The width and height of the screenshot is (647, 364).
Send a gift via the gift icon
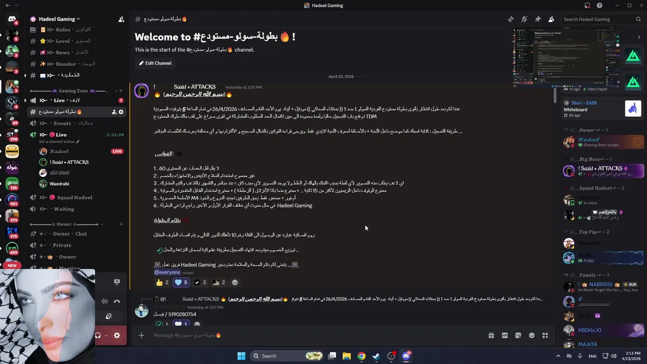pyautogui.click(x=491, y=335)
